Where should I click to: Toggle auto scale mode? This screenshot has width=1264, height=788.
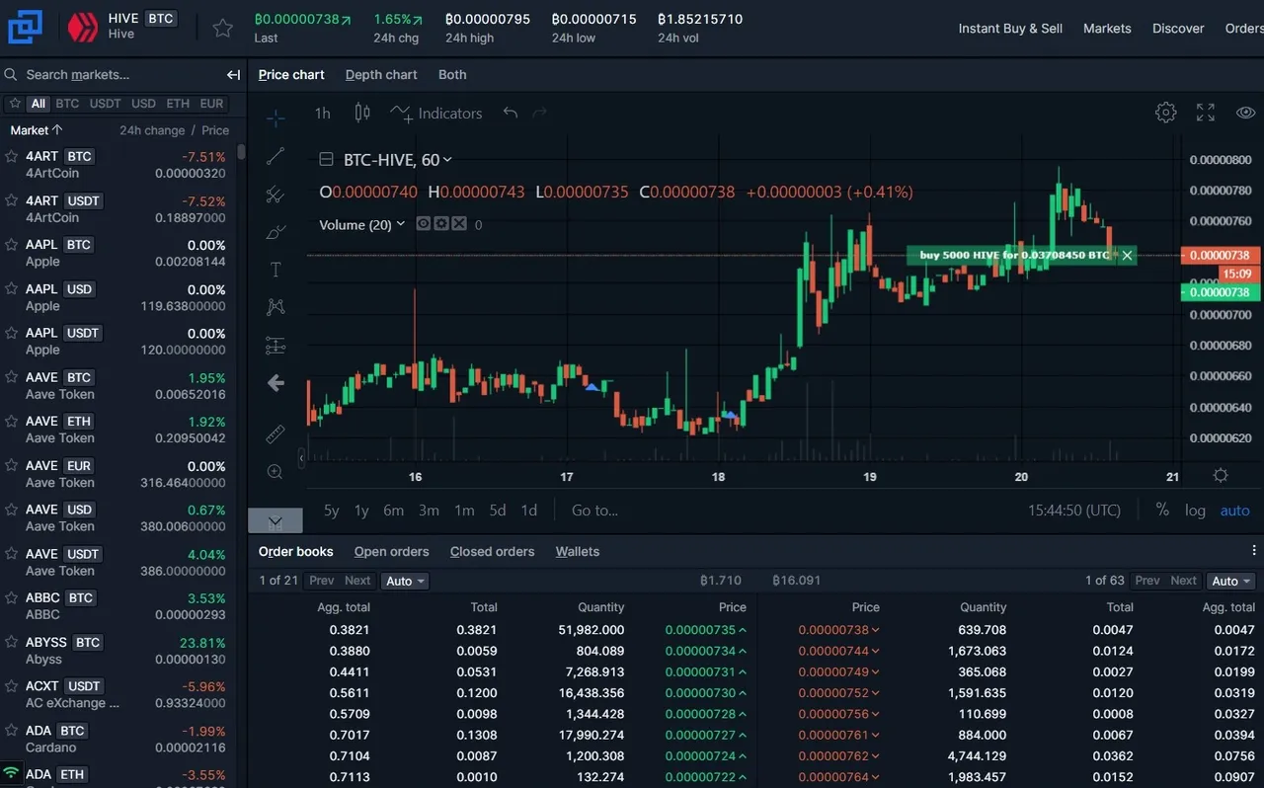tap(1234, 511)
